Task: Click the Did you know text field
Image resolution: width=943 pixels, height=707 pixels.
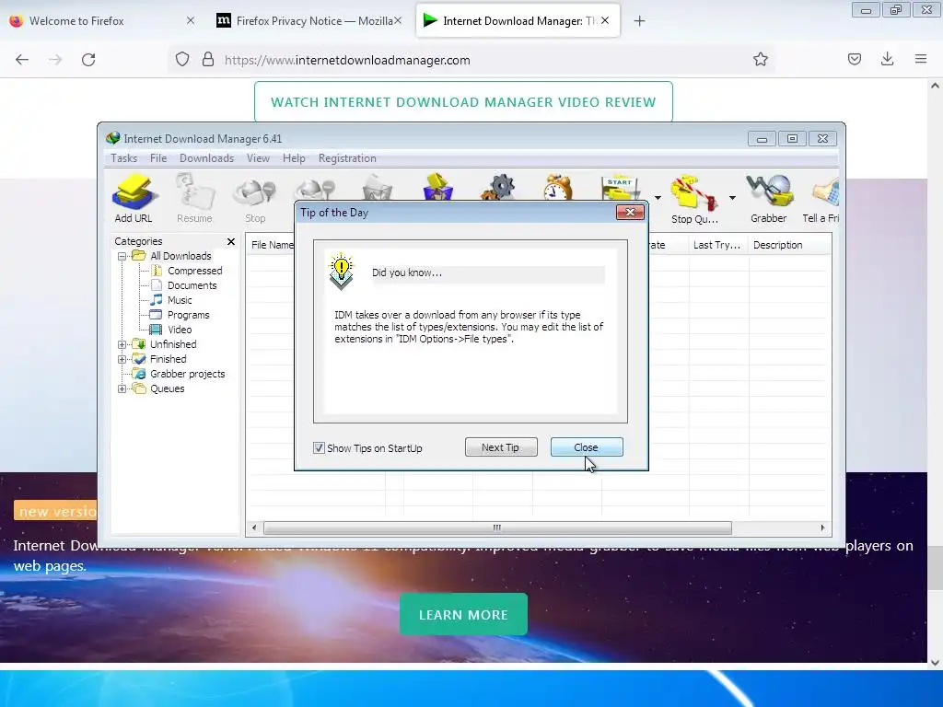Action: (488, 272)
